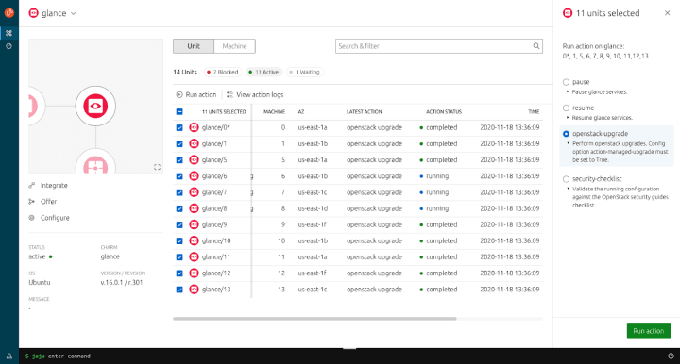This screenshot has height=364, width=680.
Task: Open the models icon in sidebar
Action: pyautogui.click(x=8, y=33)
